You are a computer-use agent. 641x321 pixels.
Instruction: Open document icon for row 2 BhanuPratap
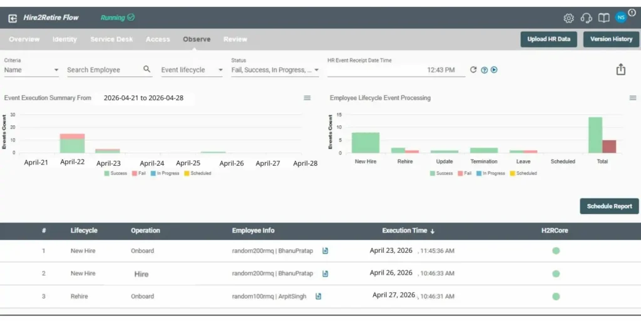point(326,273)
